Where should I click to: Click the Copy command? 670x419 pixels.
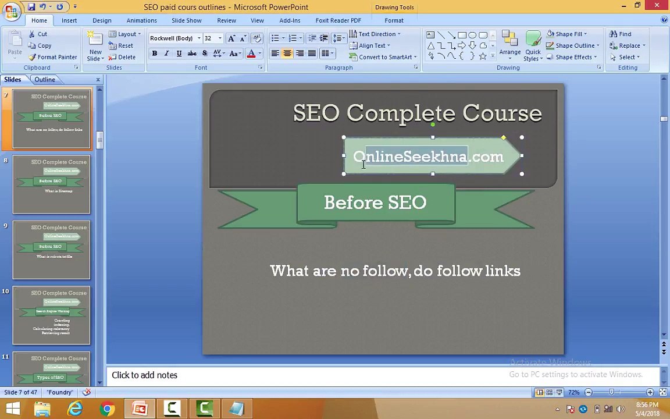pyautogui.click(x=40, y=46)
